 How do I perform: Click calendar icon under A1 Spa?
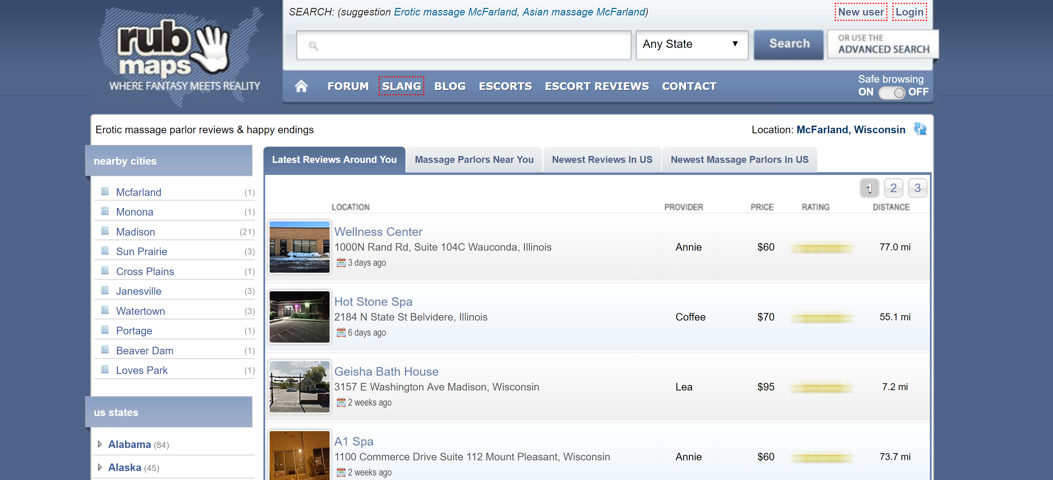click(341, 472)
